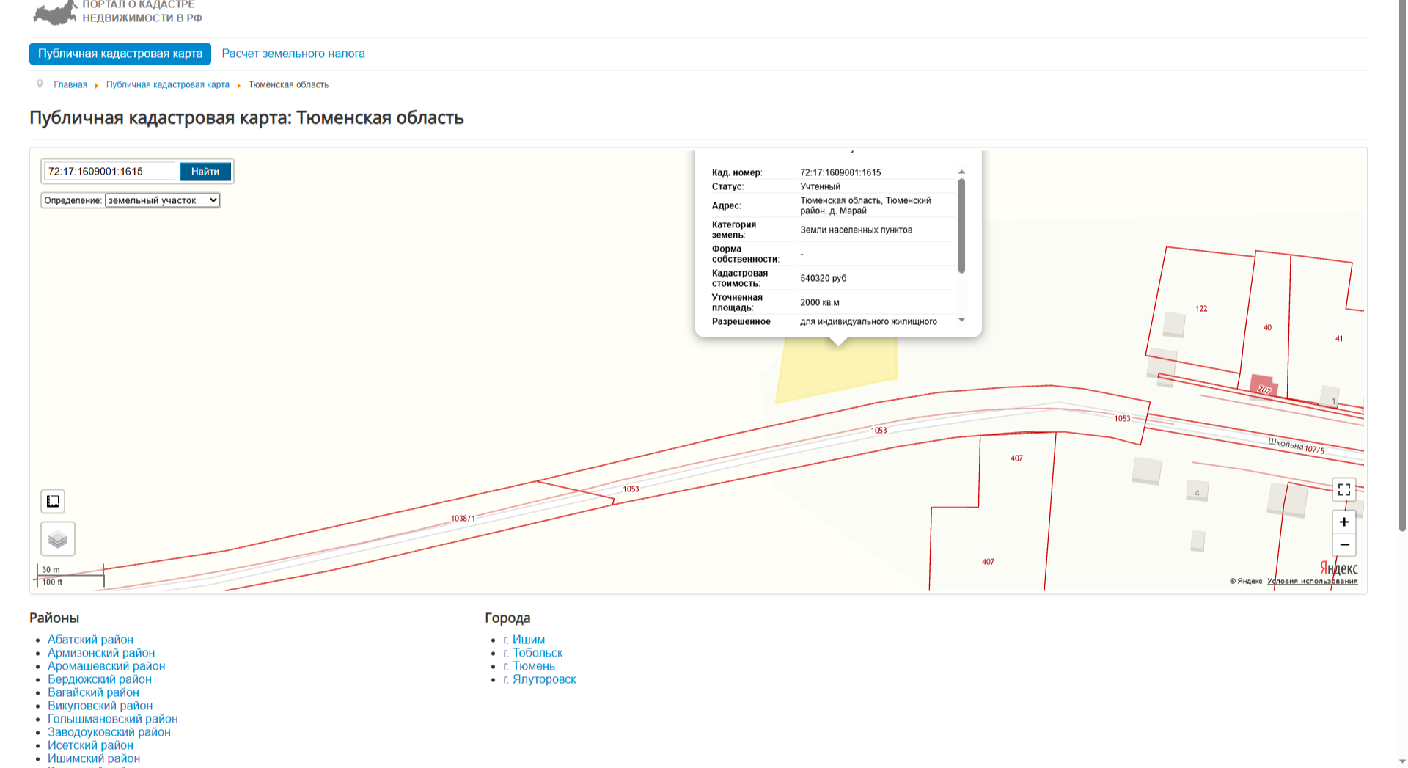Image resolution: width=1408 pixels, height=768 pixels.
Task: Open the map layers selector
Action: [x=58, y=539]
